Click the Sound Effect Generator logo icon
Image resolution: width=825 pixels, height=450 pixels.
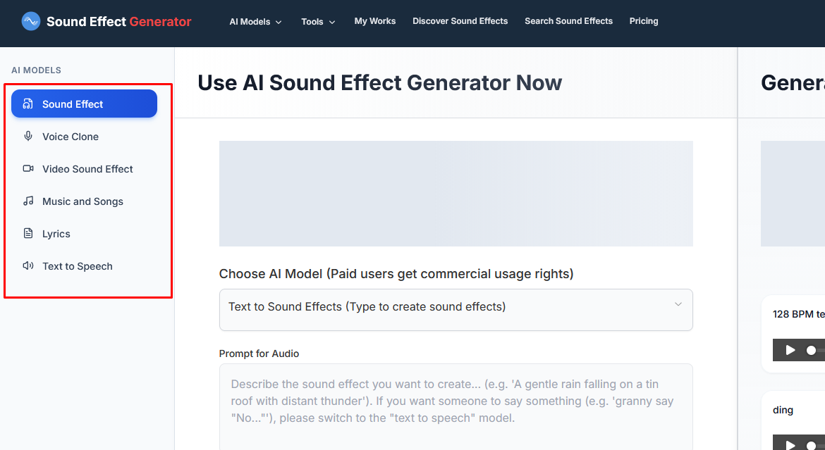pos(31,22)
